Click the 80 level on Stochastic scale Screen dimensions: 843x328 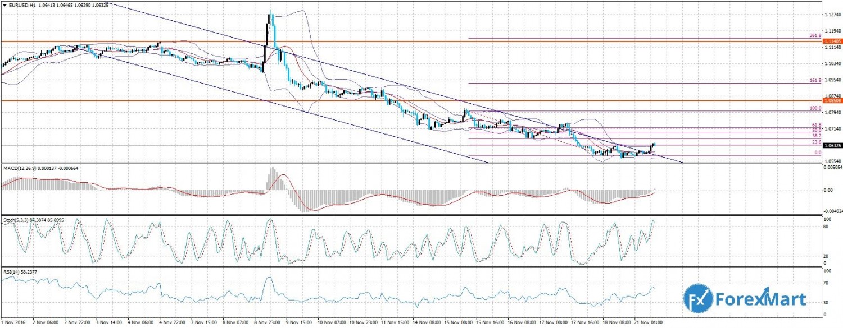pos(826,227)
